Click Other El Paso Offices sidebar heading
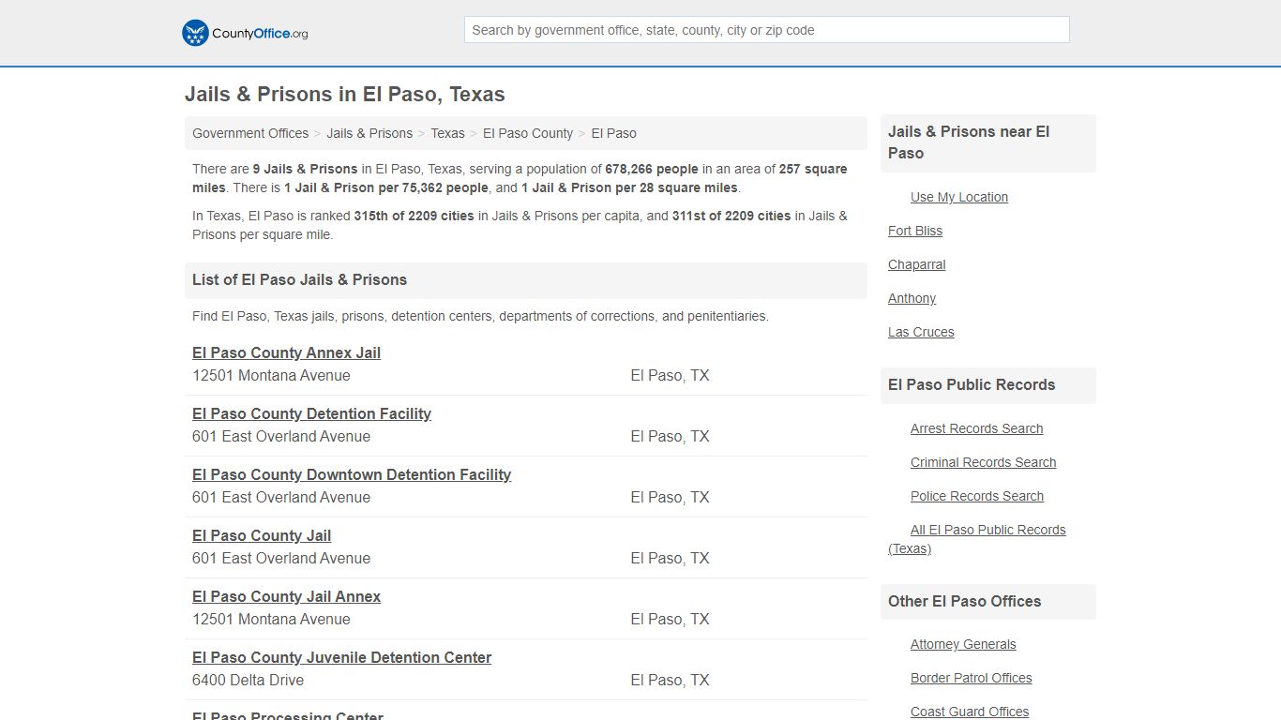 964,601
